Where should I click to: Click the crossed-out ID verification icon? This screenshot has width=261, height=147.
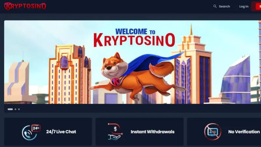(x=213, y=132)
